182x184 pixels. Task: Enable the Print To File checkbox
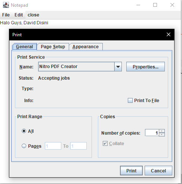(x=130, y=101)
